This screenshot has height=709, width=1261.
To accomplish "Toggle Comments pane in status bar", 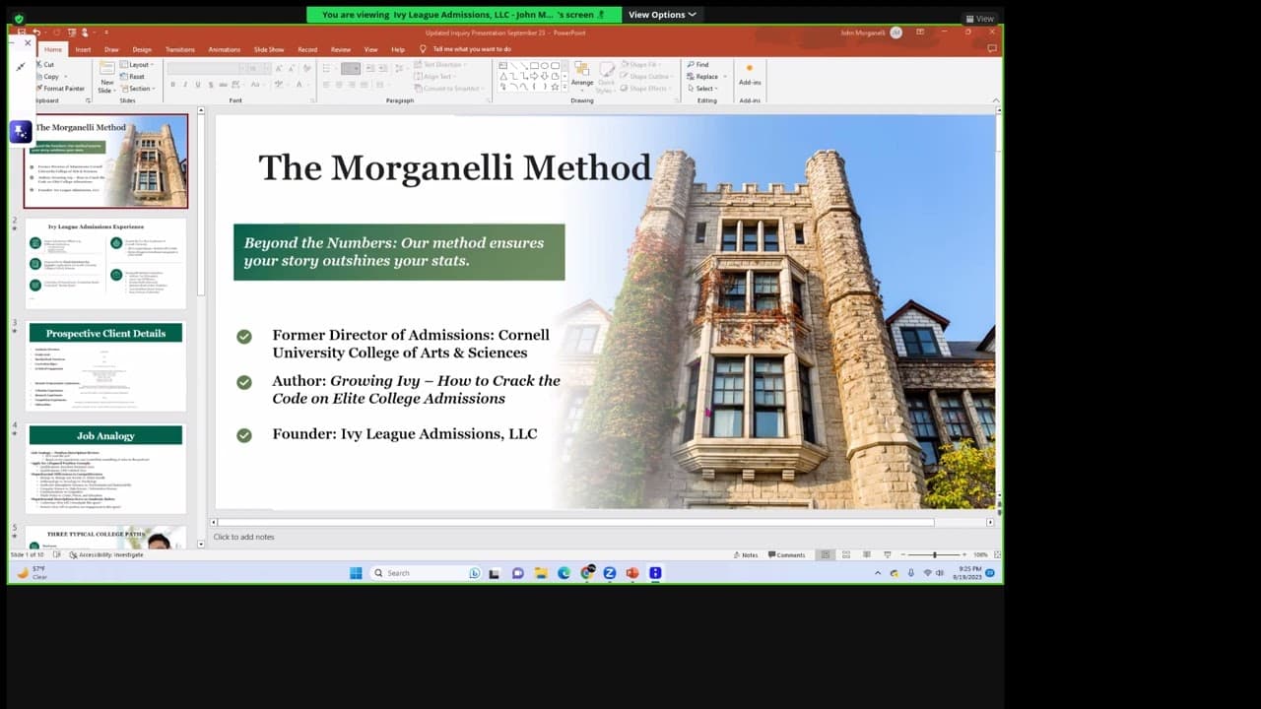I will (786, 554).
